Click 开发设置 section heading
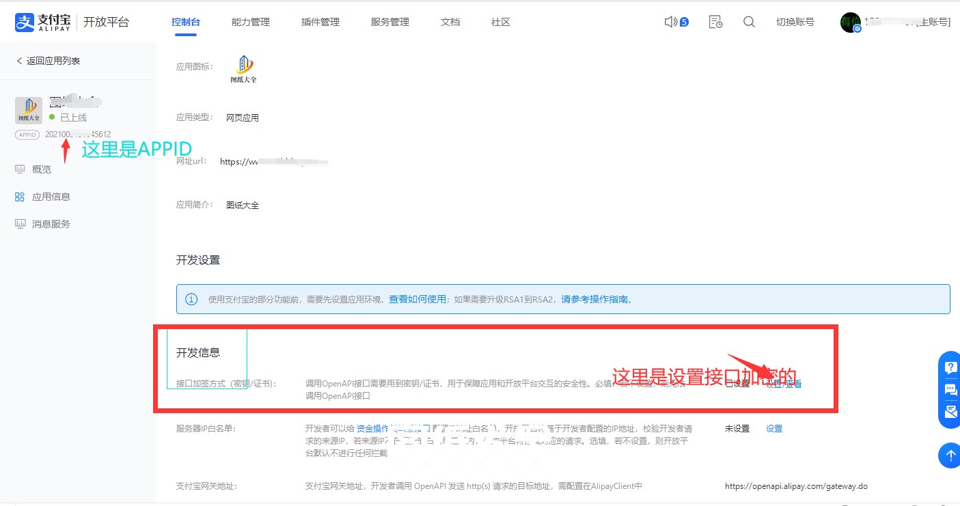960x506 pixels. click(x=198, y=260)
